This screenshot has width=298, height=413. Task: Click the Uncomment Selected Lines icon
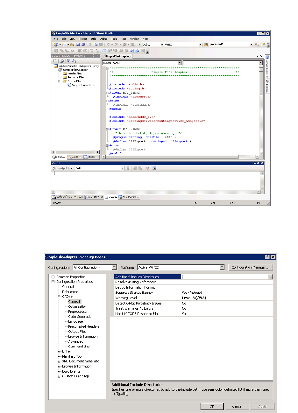click(x=97, y=51)
